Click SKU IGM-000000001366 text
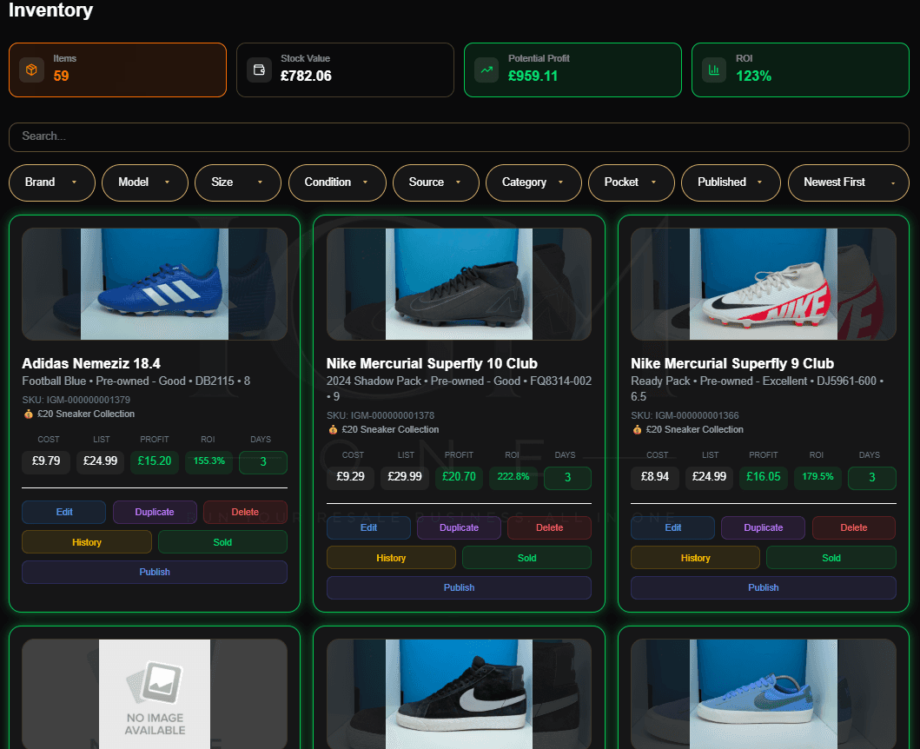The image size is (920, 749). (685, 415)
